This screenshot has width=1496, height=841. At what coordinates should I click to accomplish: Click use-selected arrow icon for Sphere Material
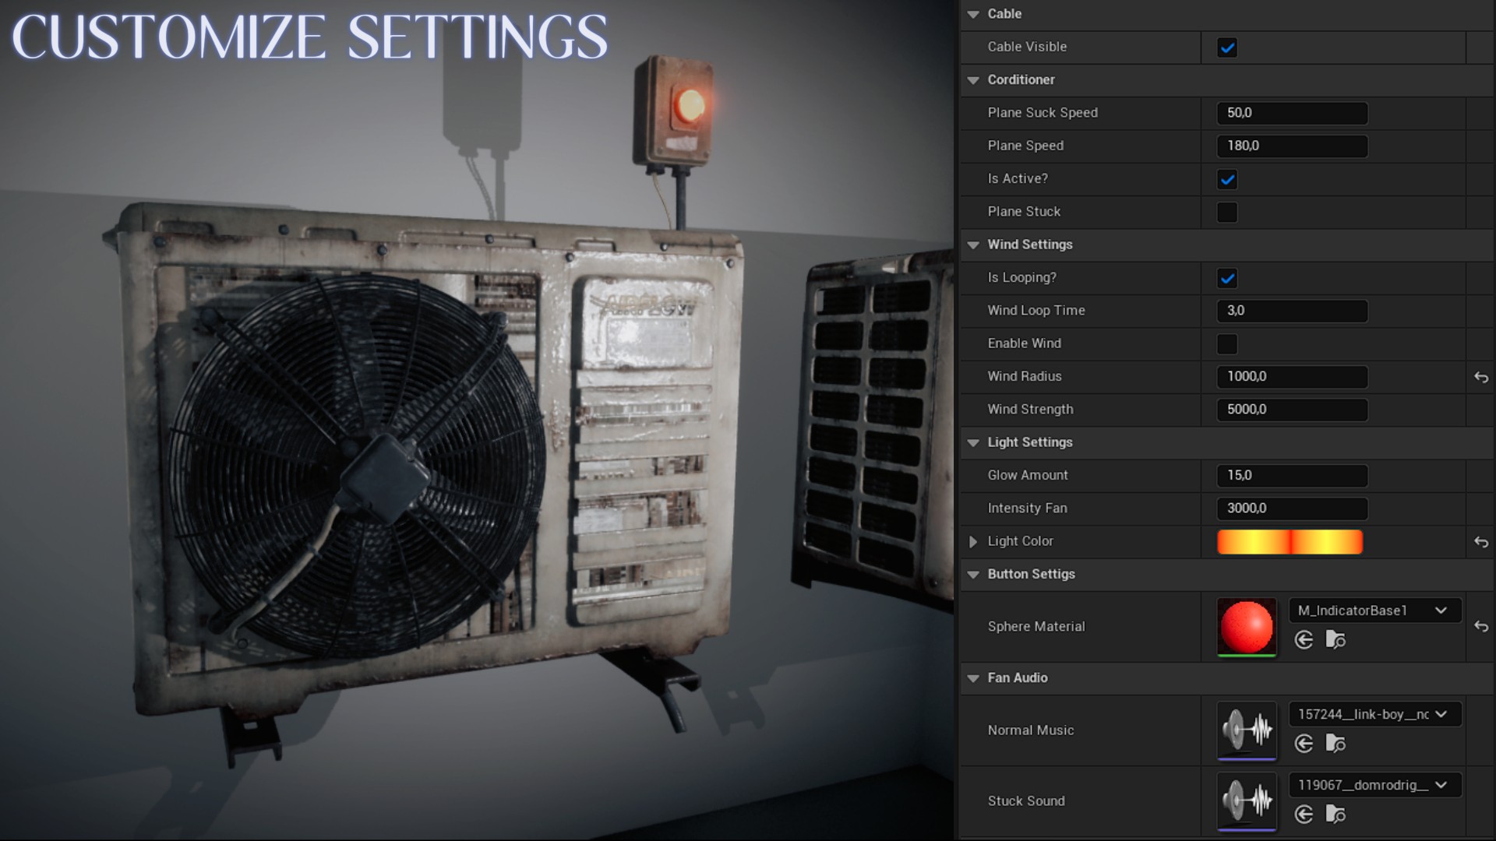click(x=1304, y=640)
